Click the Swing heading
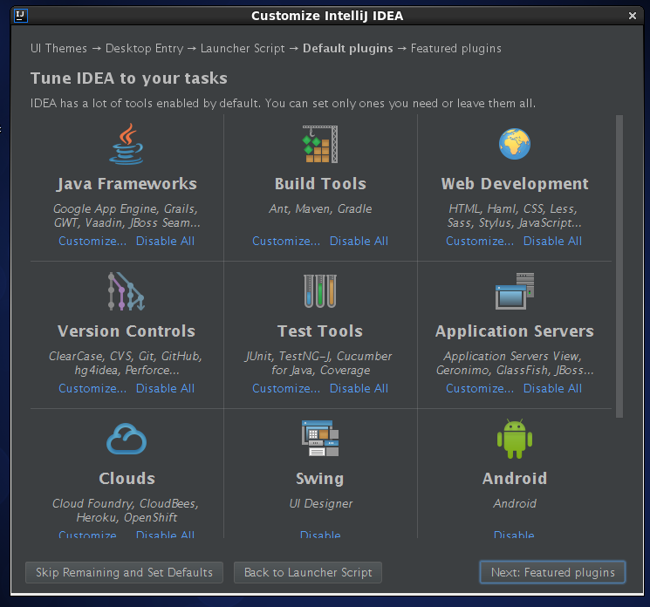This screenshot has width=650, height=607. 320,479
